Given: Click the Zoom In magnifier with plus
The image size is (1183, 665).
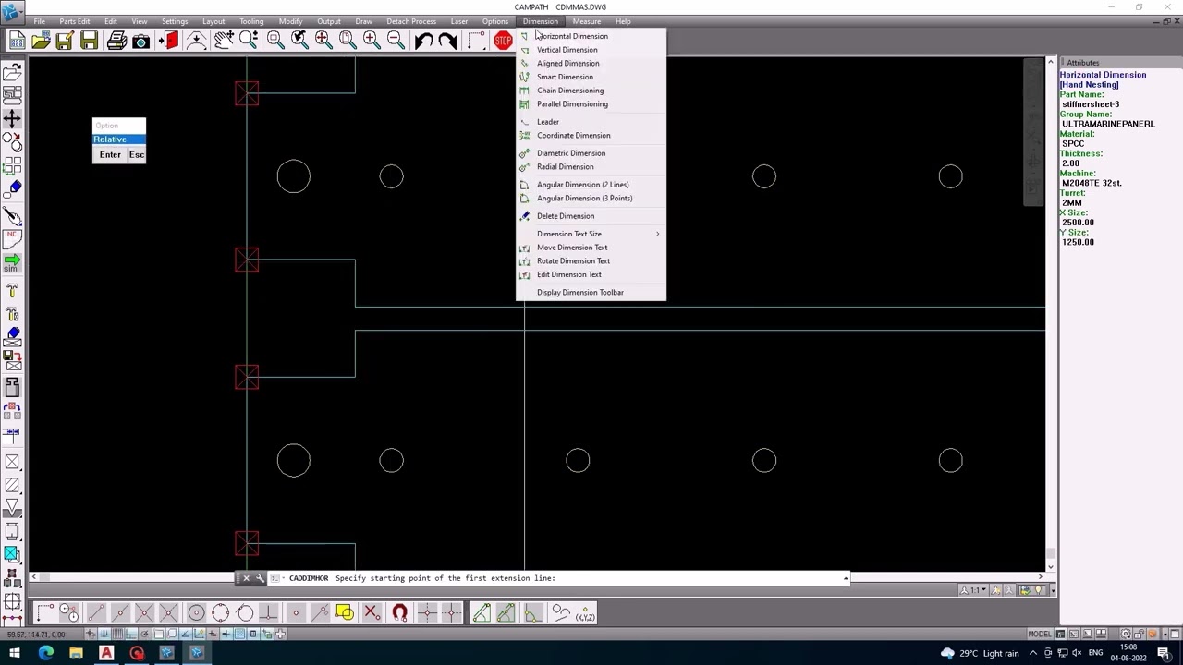Looking at the screenshot, I should (x=371, y=40).
